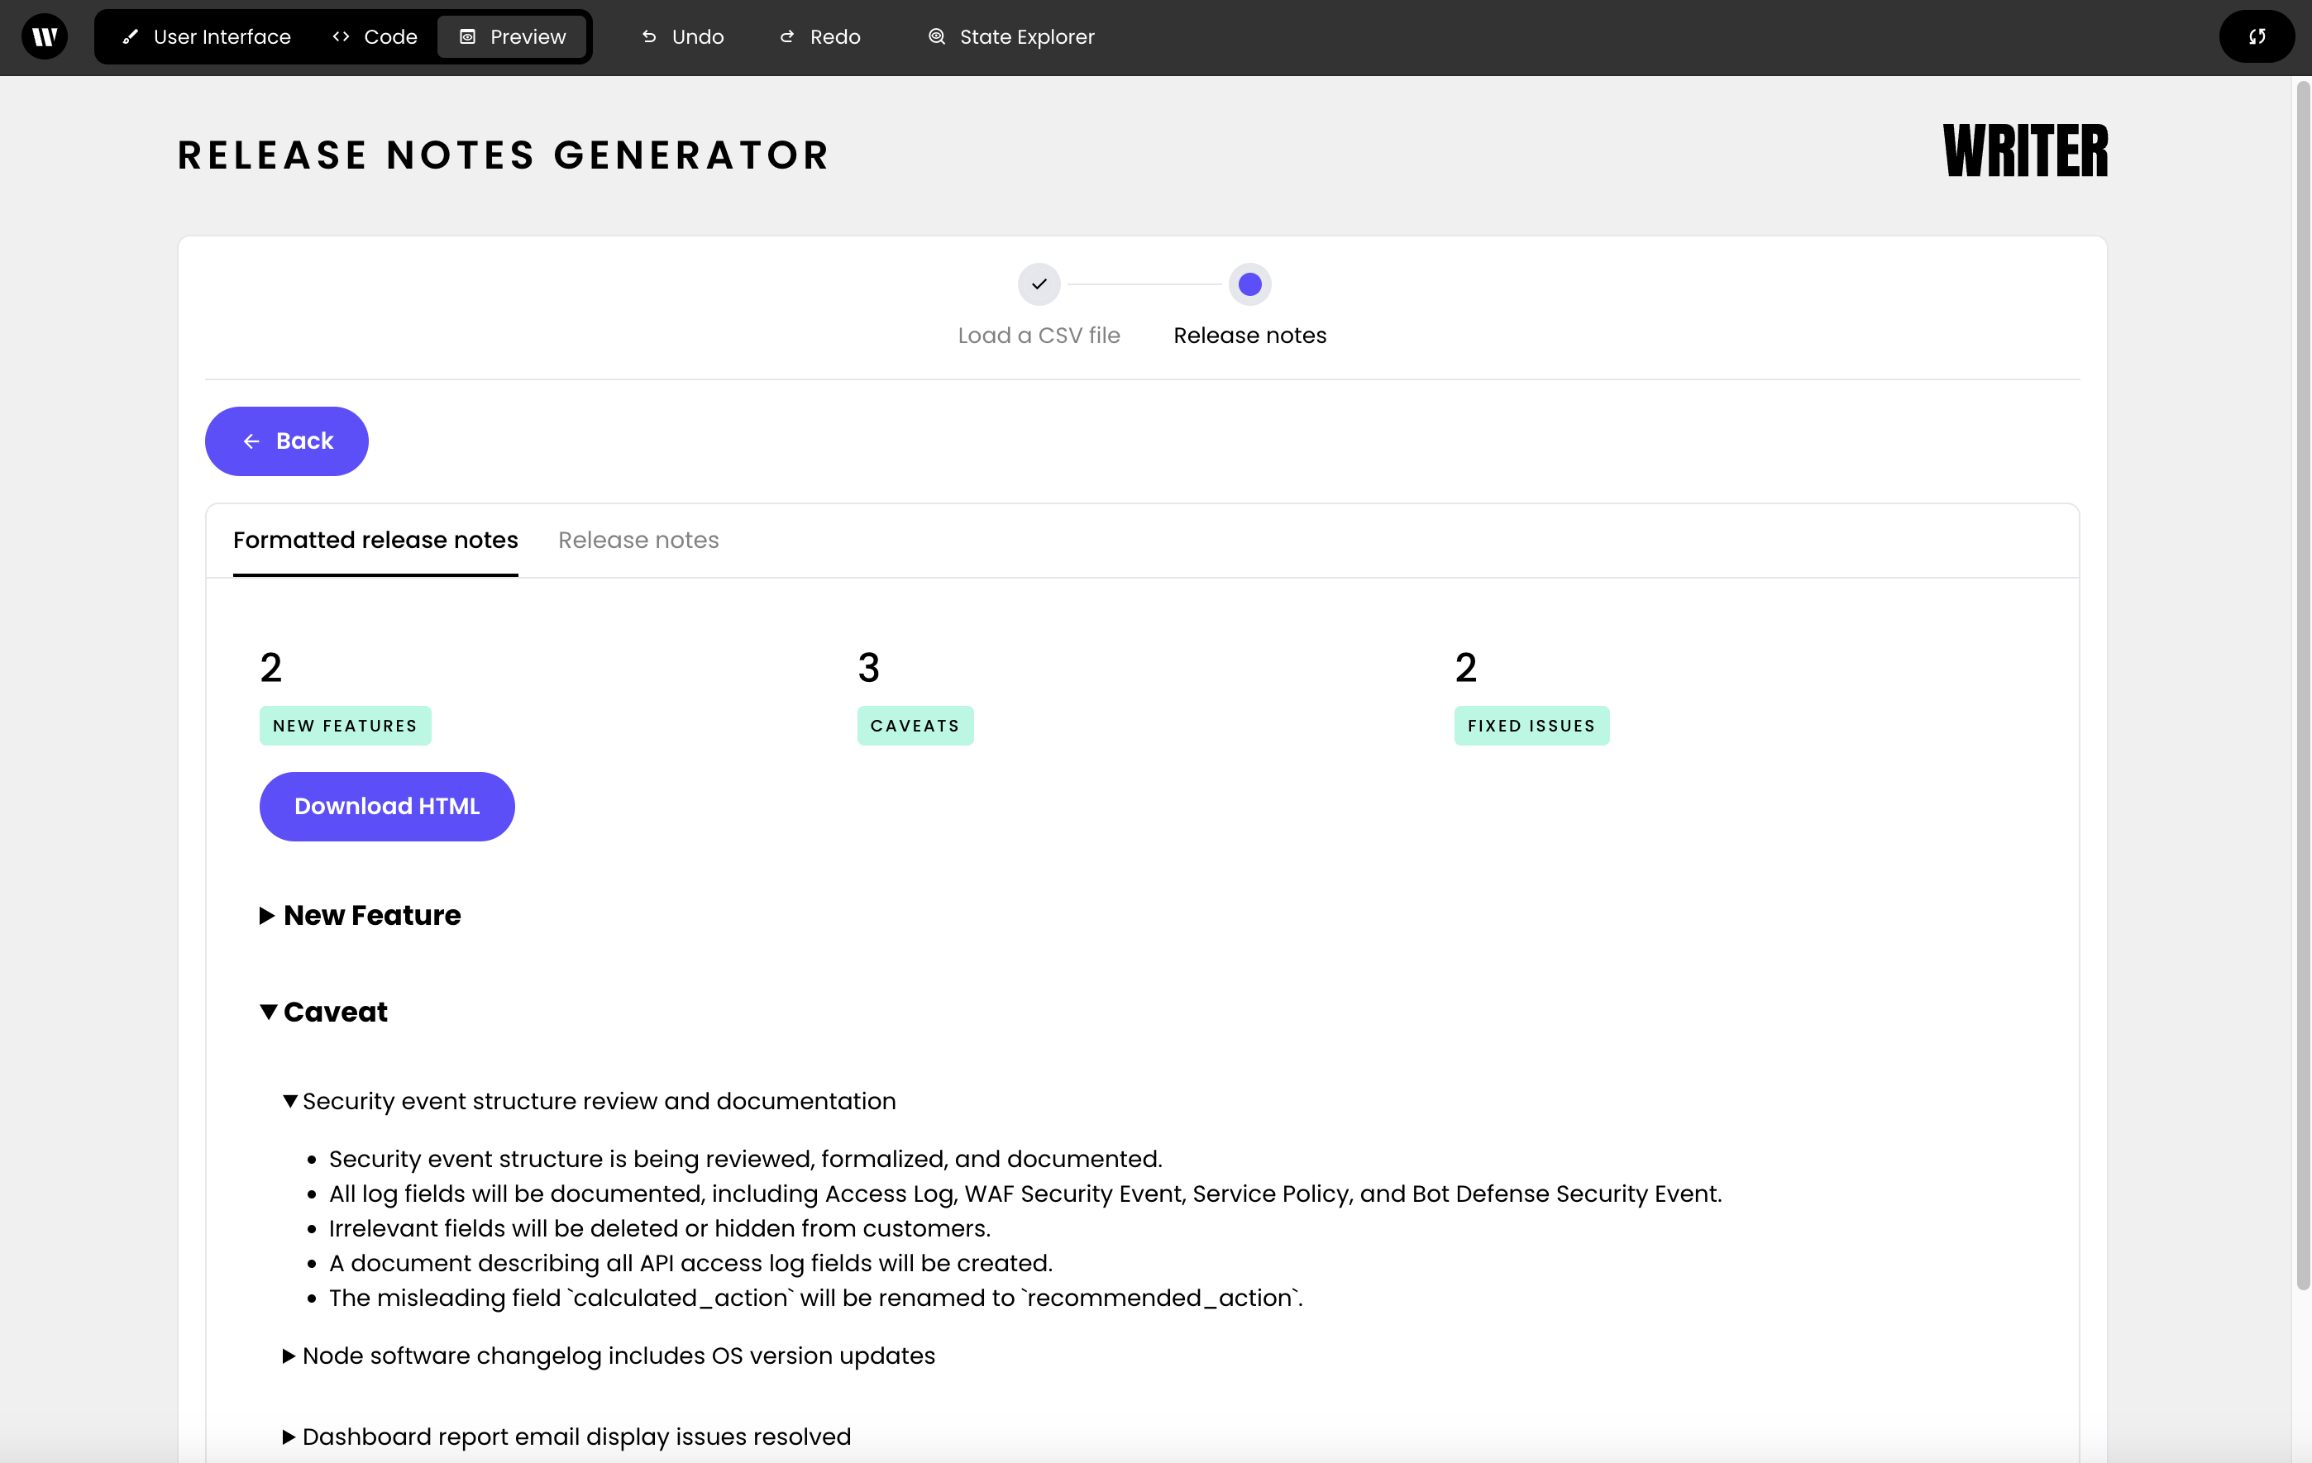Viewport: 2312px width, 1463px height.
Task: Switch to Preview mode
Action: coord(513,36)
